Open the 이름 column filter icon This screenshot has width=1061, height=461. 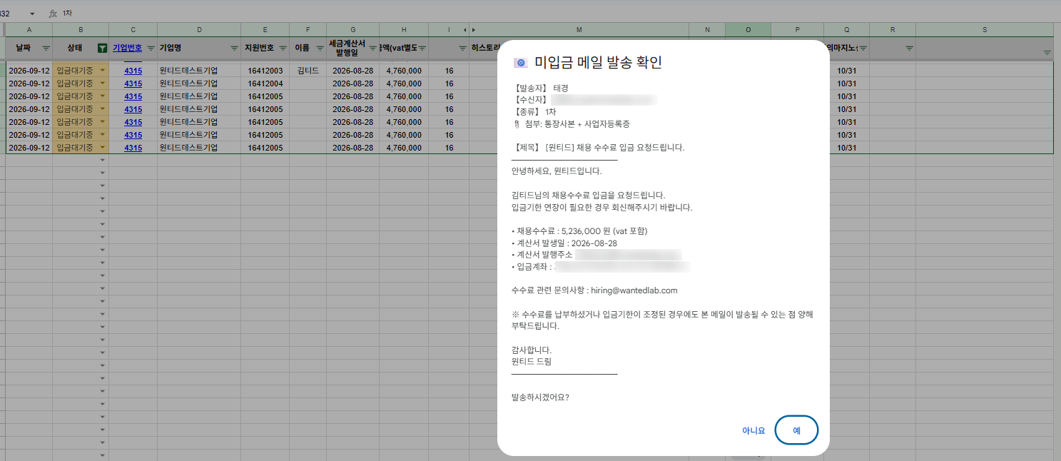coord(320,48)
